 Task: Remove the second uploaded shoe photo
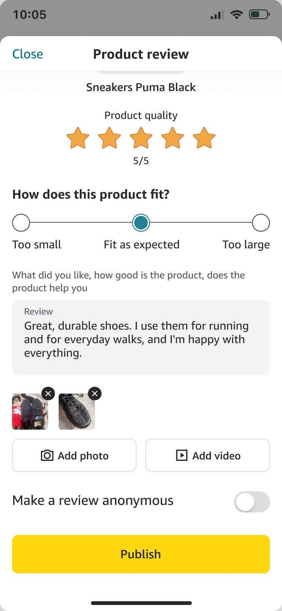tap(95, 394)
